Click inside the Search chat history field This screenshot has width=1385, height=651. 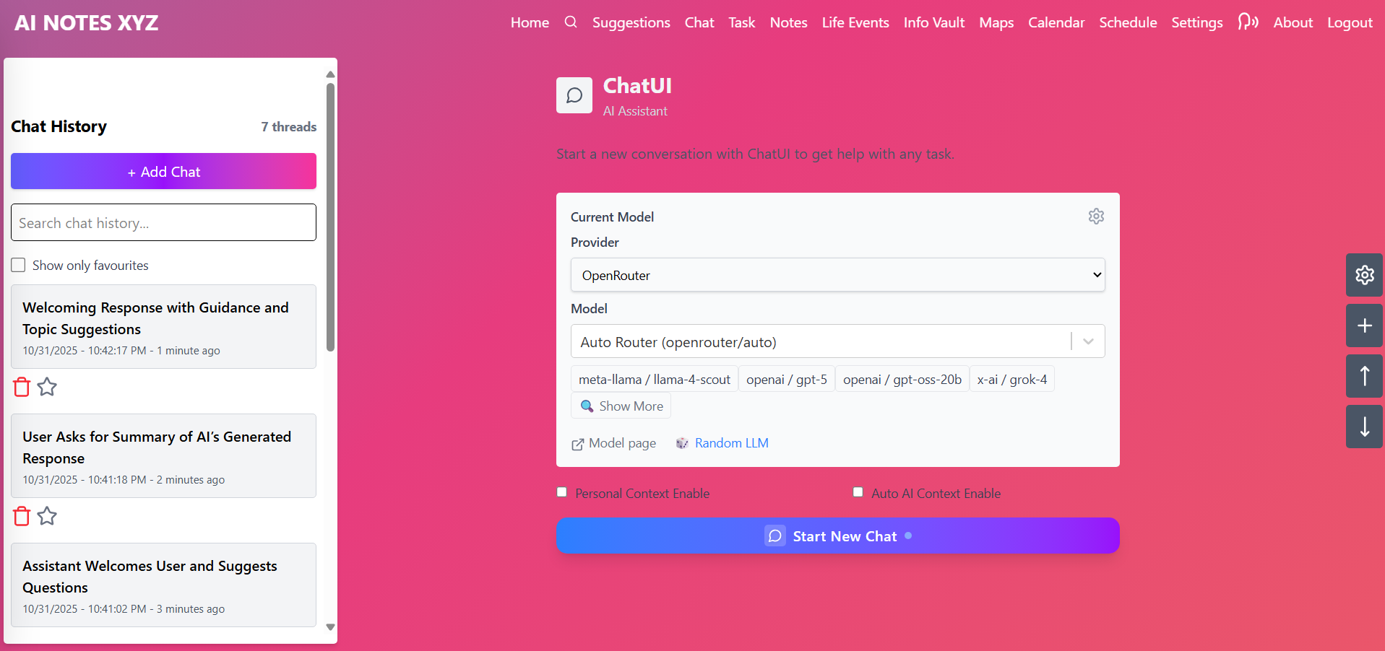pyautogui.click(x=163, y=222)
